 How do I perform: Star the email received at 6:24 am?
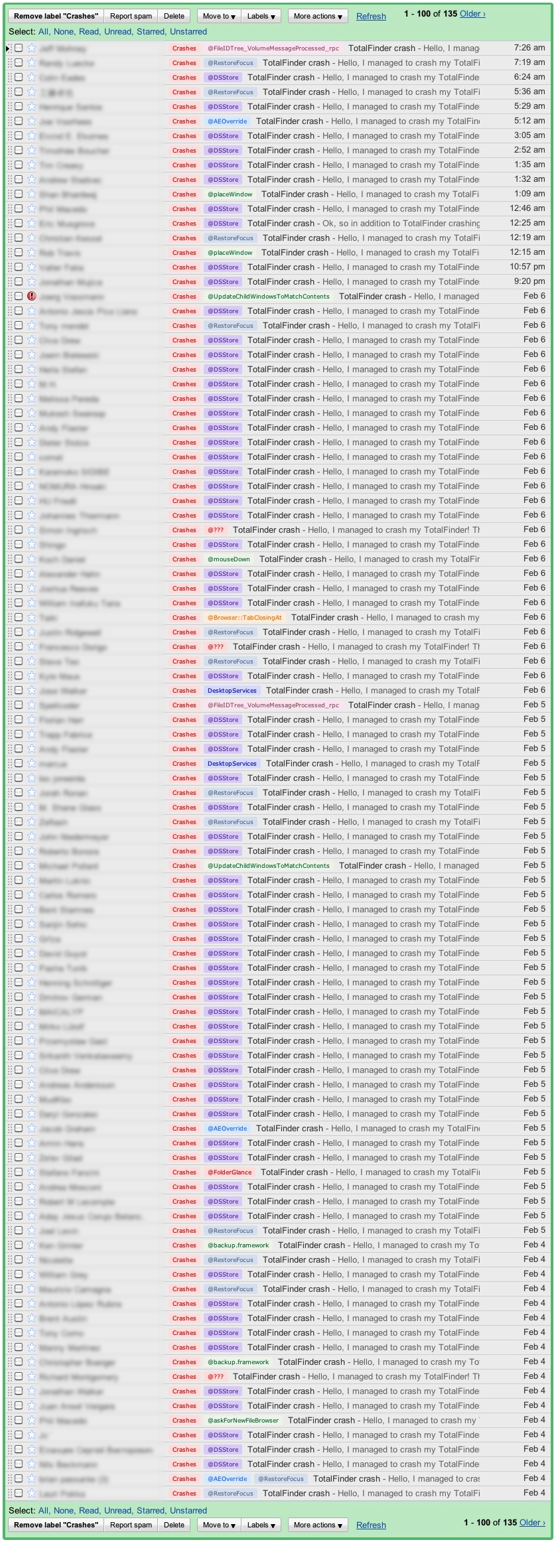31,78
